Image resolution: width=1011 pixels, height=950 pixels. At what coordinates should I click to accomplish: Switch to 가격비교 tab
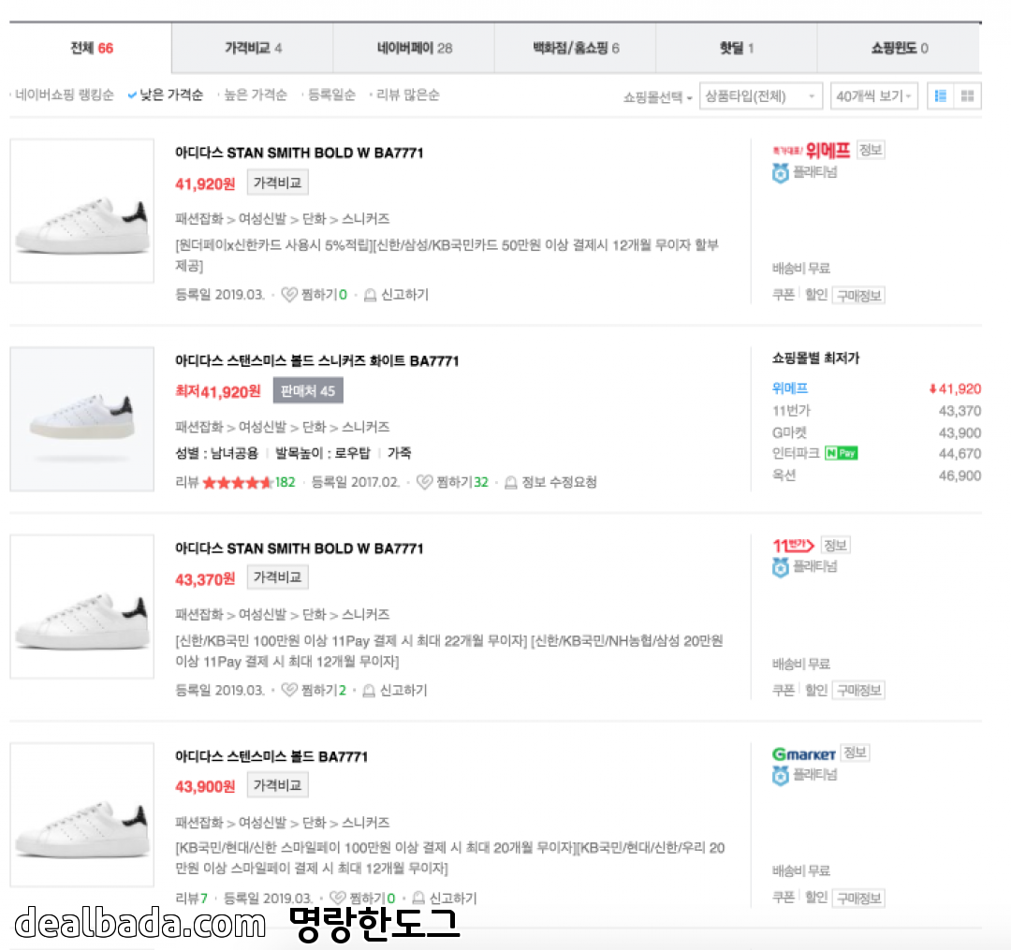click(x=253, y=48)
